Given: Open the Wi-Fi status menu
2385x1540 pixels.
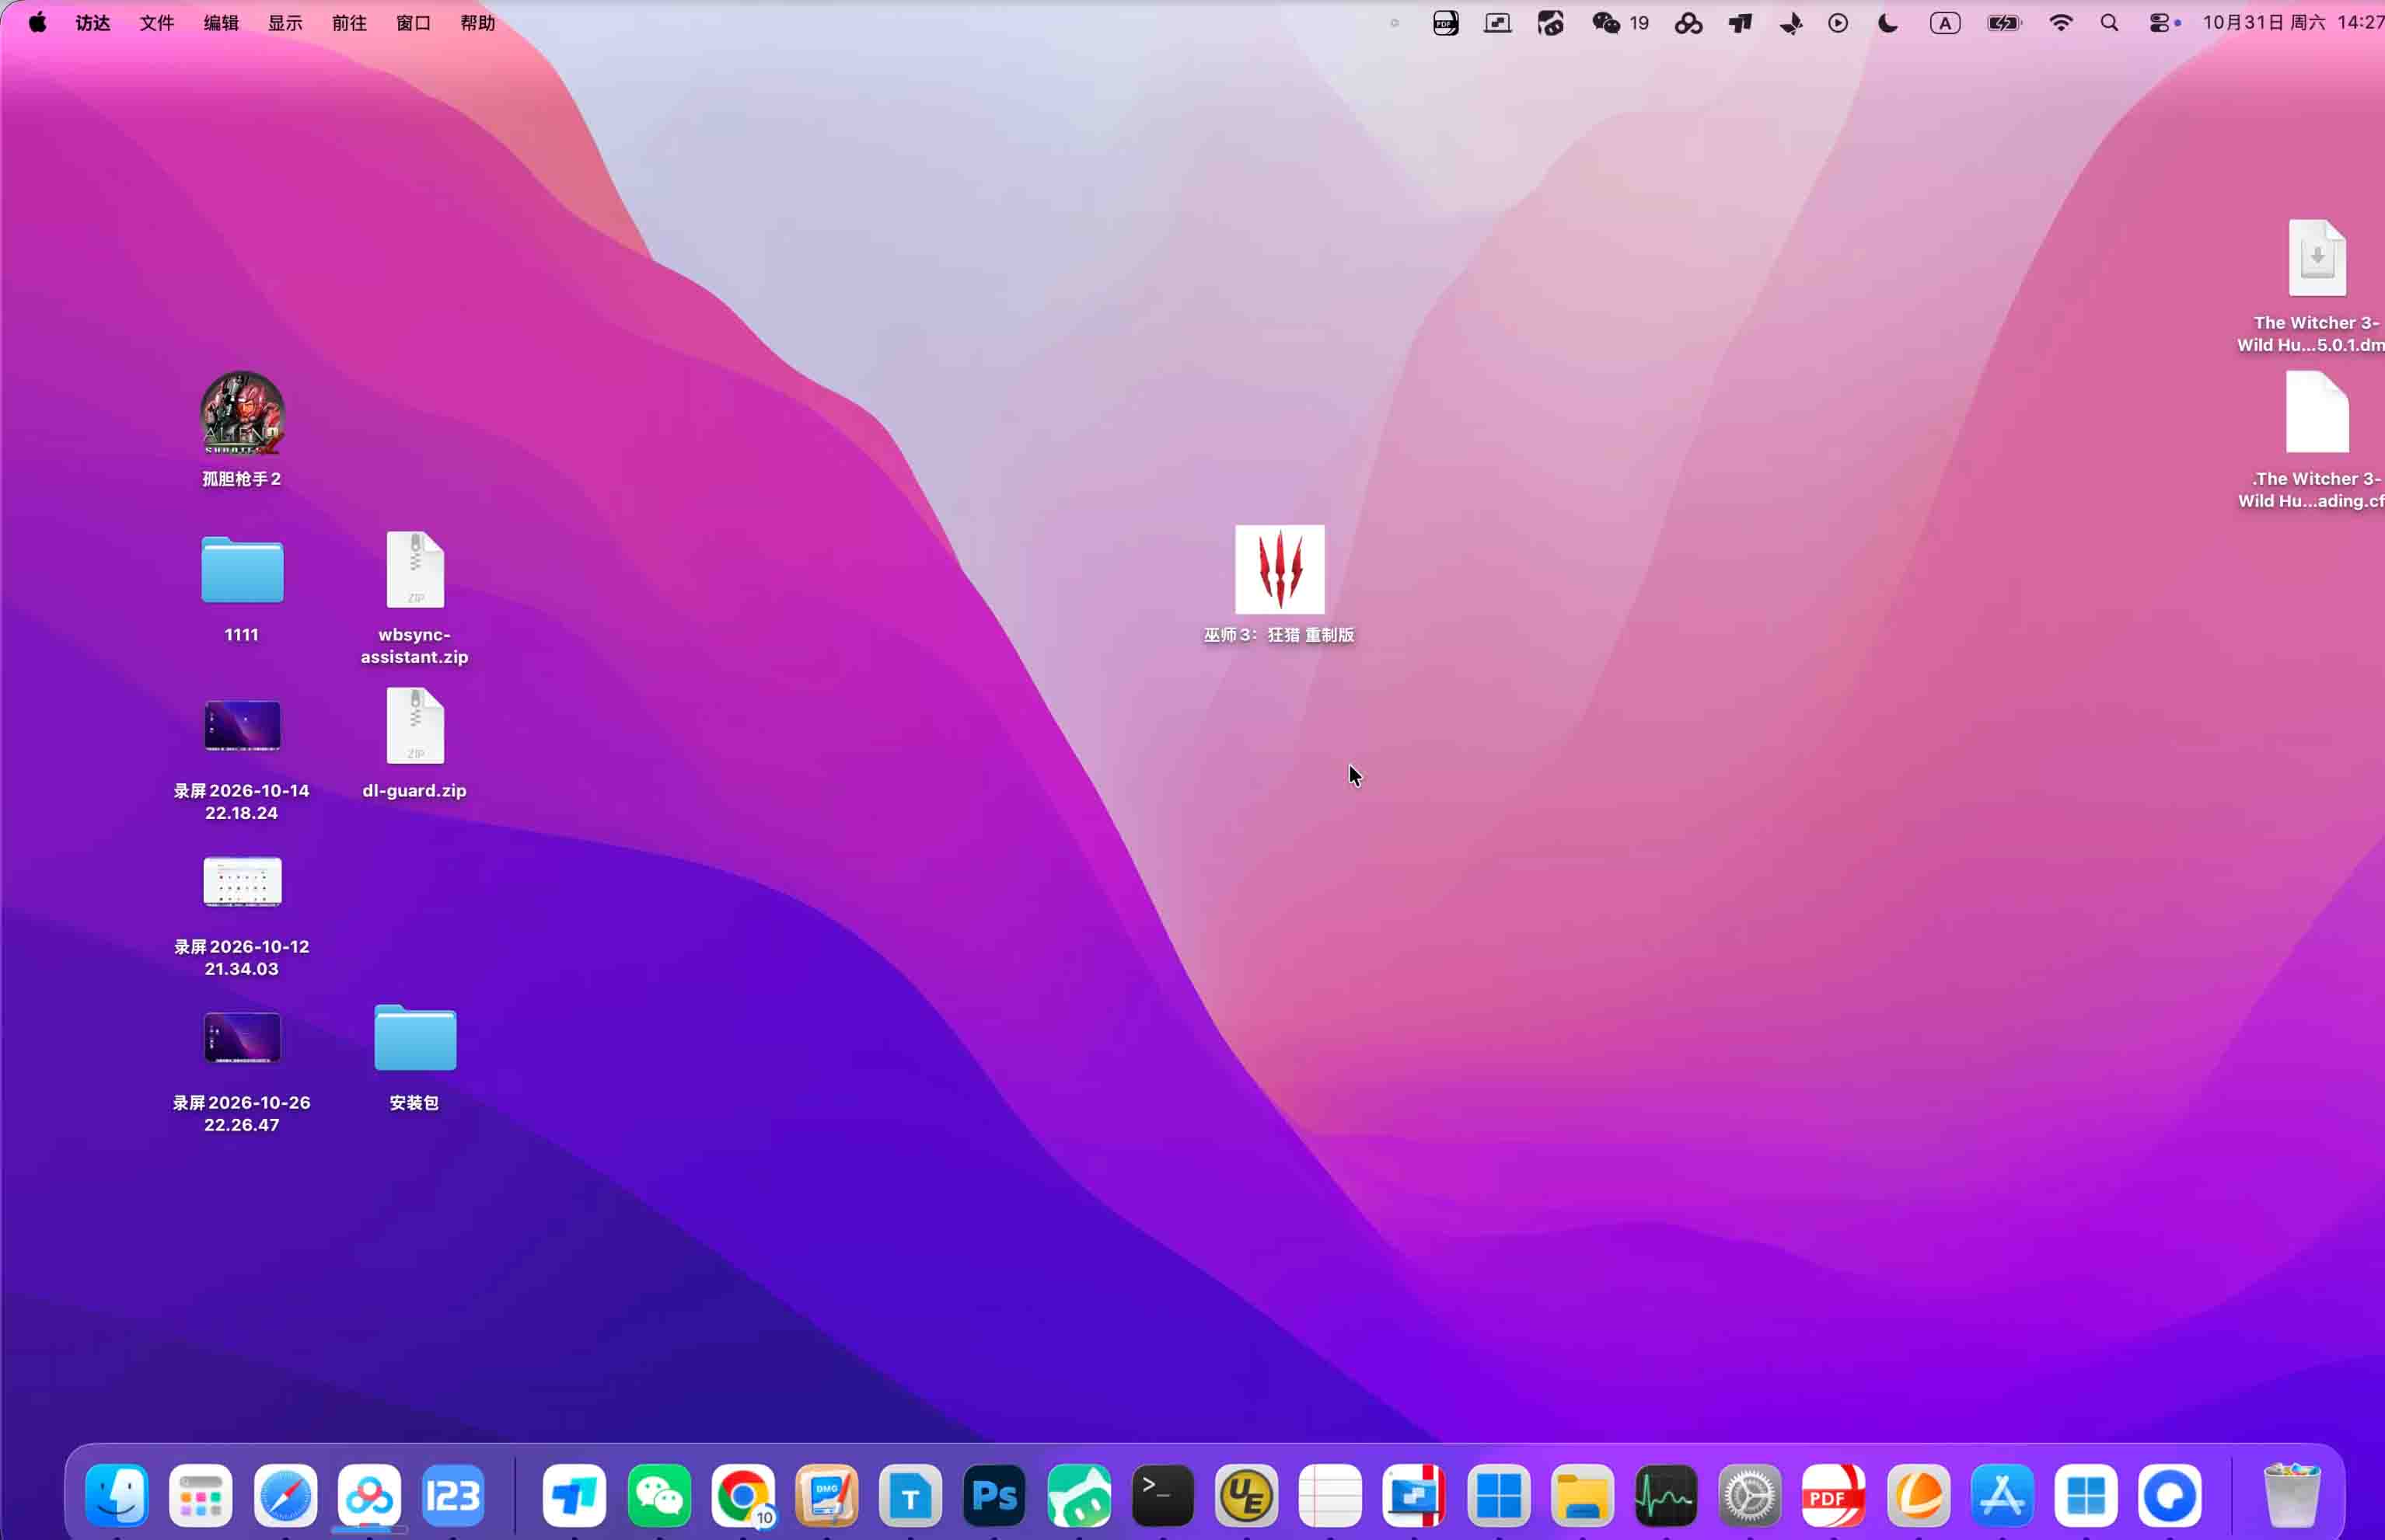Looking at the screenshot, I should [2061, 22].
